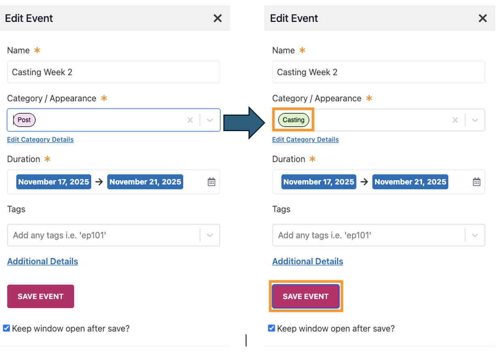Viewport: 497px width, 357px height.
Task: Open right Additional Details link
Action: [307, 261]
